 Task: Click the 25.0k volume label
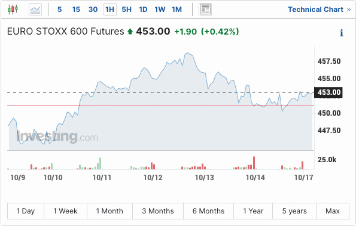coord(327,160)
